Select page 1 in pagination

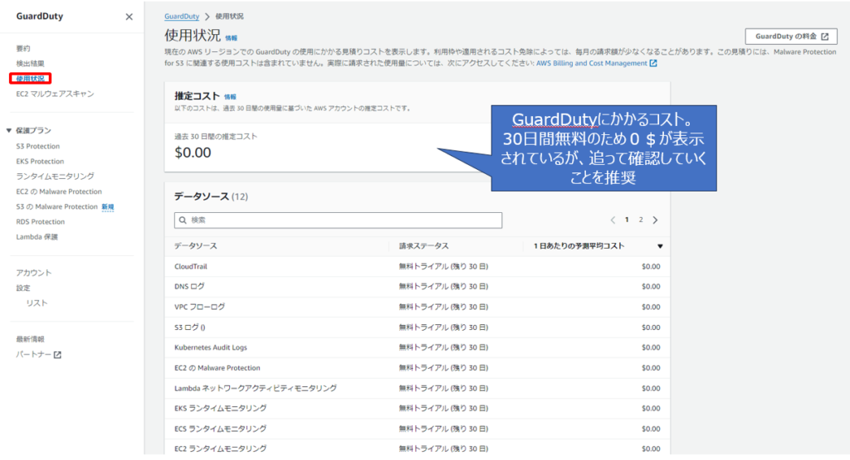(627, 220)
